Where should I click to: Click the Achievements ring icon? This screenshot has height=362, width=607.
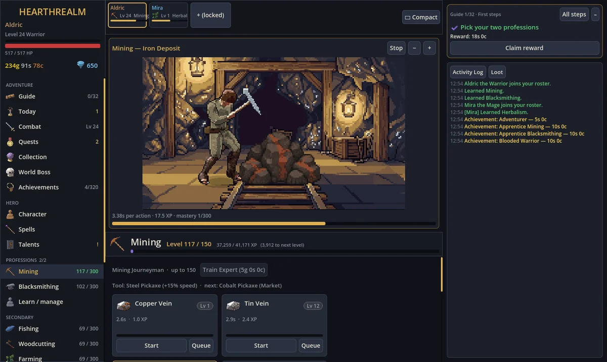click(10, 187)
